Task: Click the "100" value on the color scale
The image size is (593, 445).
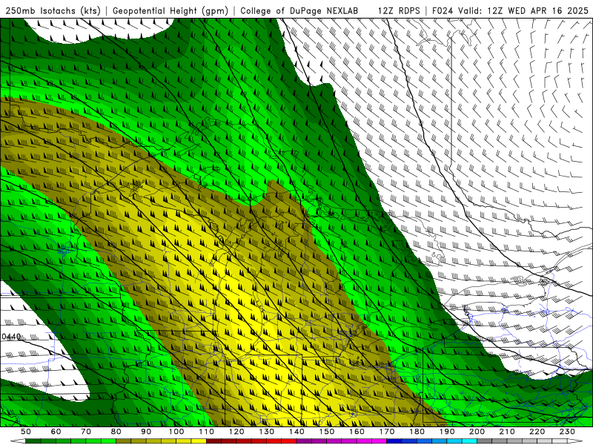Action: 176,432
